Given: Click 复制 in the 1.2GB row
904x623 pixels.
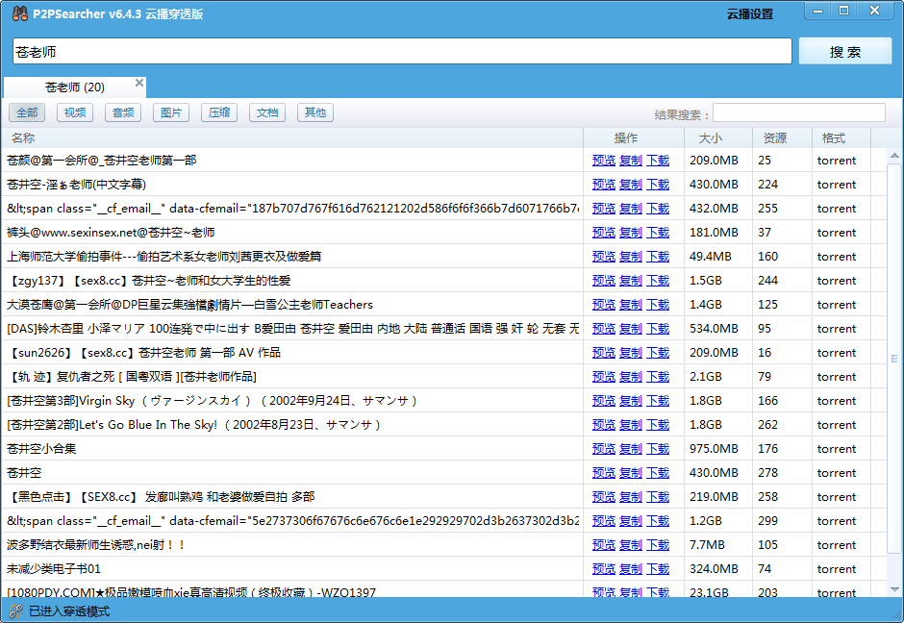Looking at the screenshot, I should coord(631,520).
